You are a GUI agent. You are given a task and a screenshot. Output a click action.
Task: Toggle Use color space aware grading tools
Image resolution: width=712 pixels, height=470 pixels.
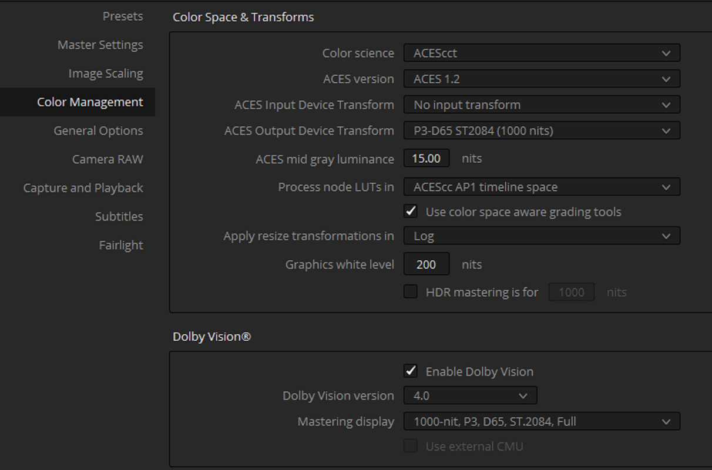pyautogui.click(x=411, y=211)
